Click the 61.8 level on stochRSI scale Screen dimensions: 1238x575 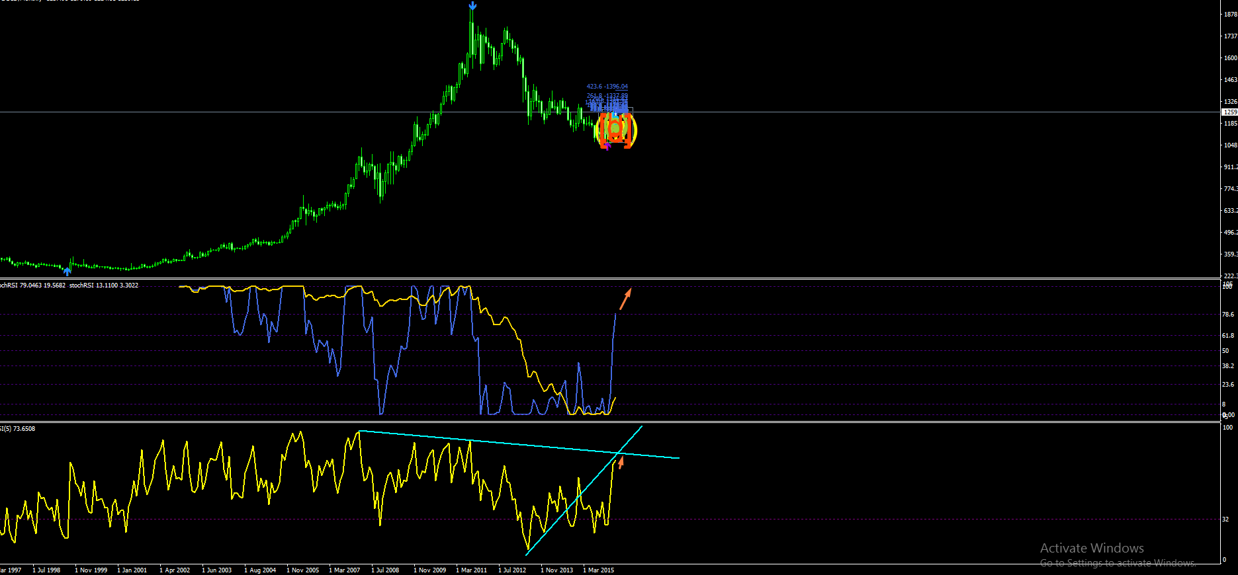pos(1228,336)
